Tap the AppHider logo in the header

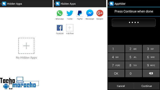[111, 4]
